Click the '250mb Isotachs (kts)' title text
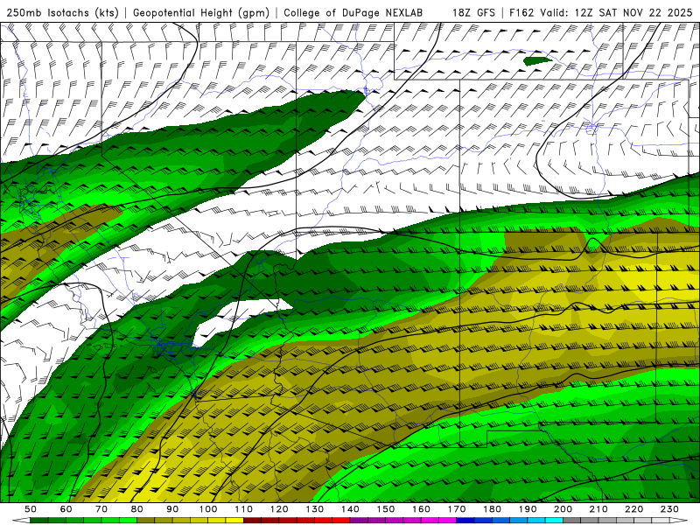Screen dimensions: 700x525 click(62, 13)
